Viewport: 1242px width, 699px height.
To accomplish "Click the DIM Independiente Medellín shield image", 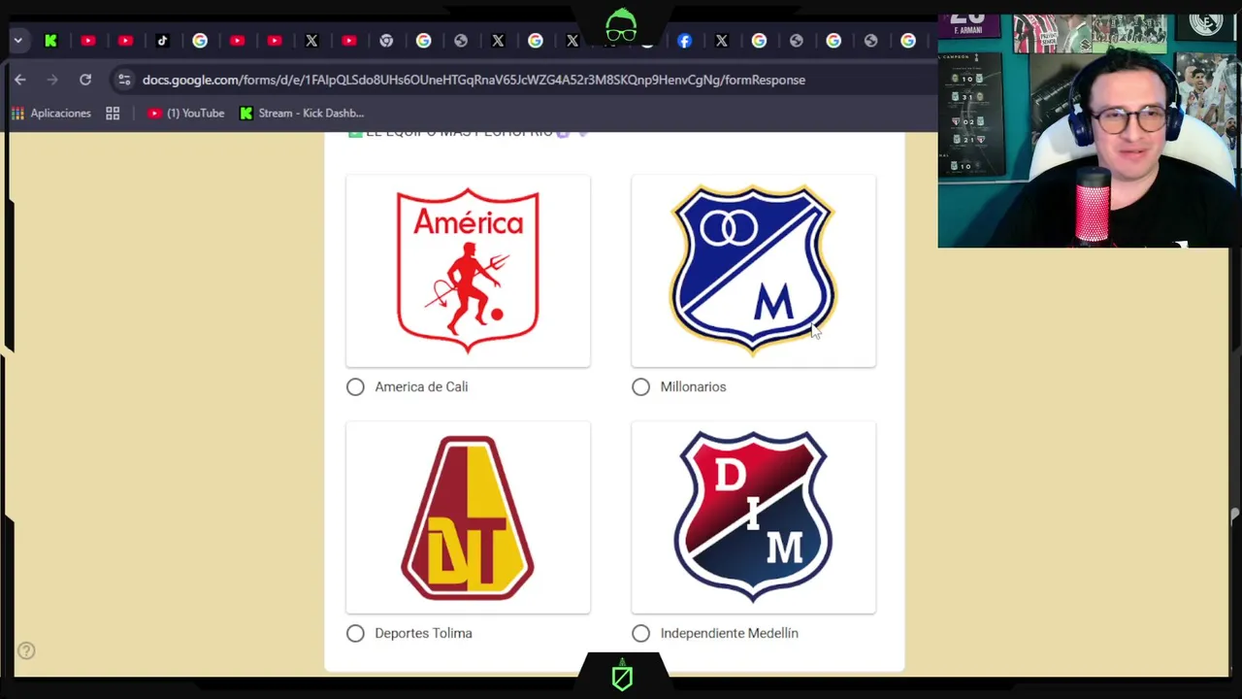I will pos(753,517).
